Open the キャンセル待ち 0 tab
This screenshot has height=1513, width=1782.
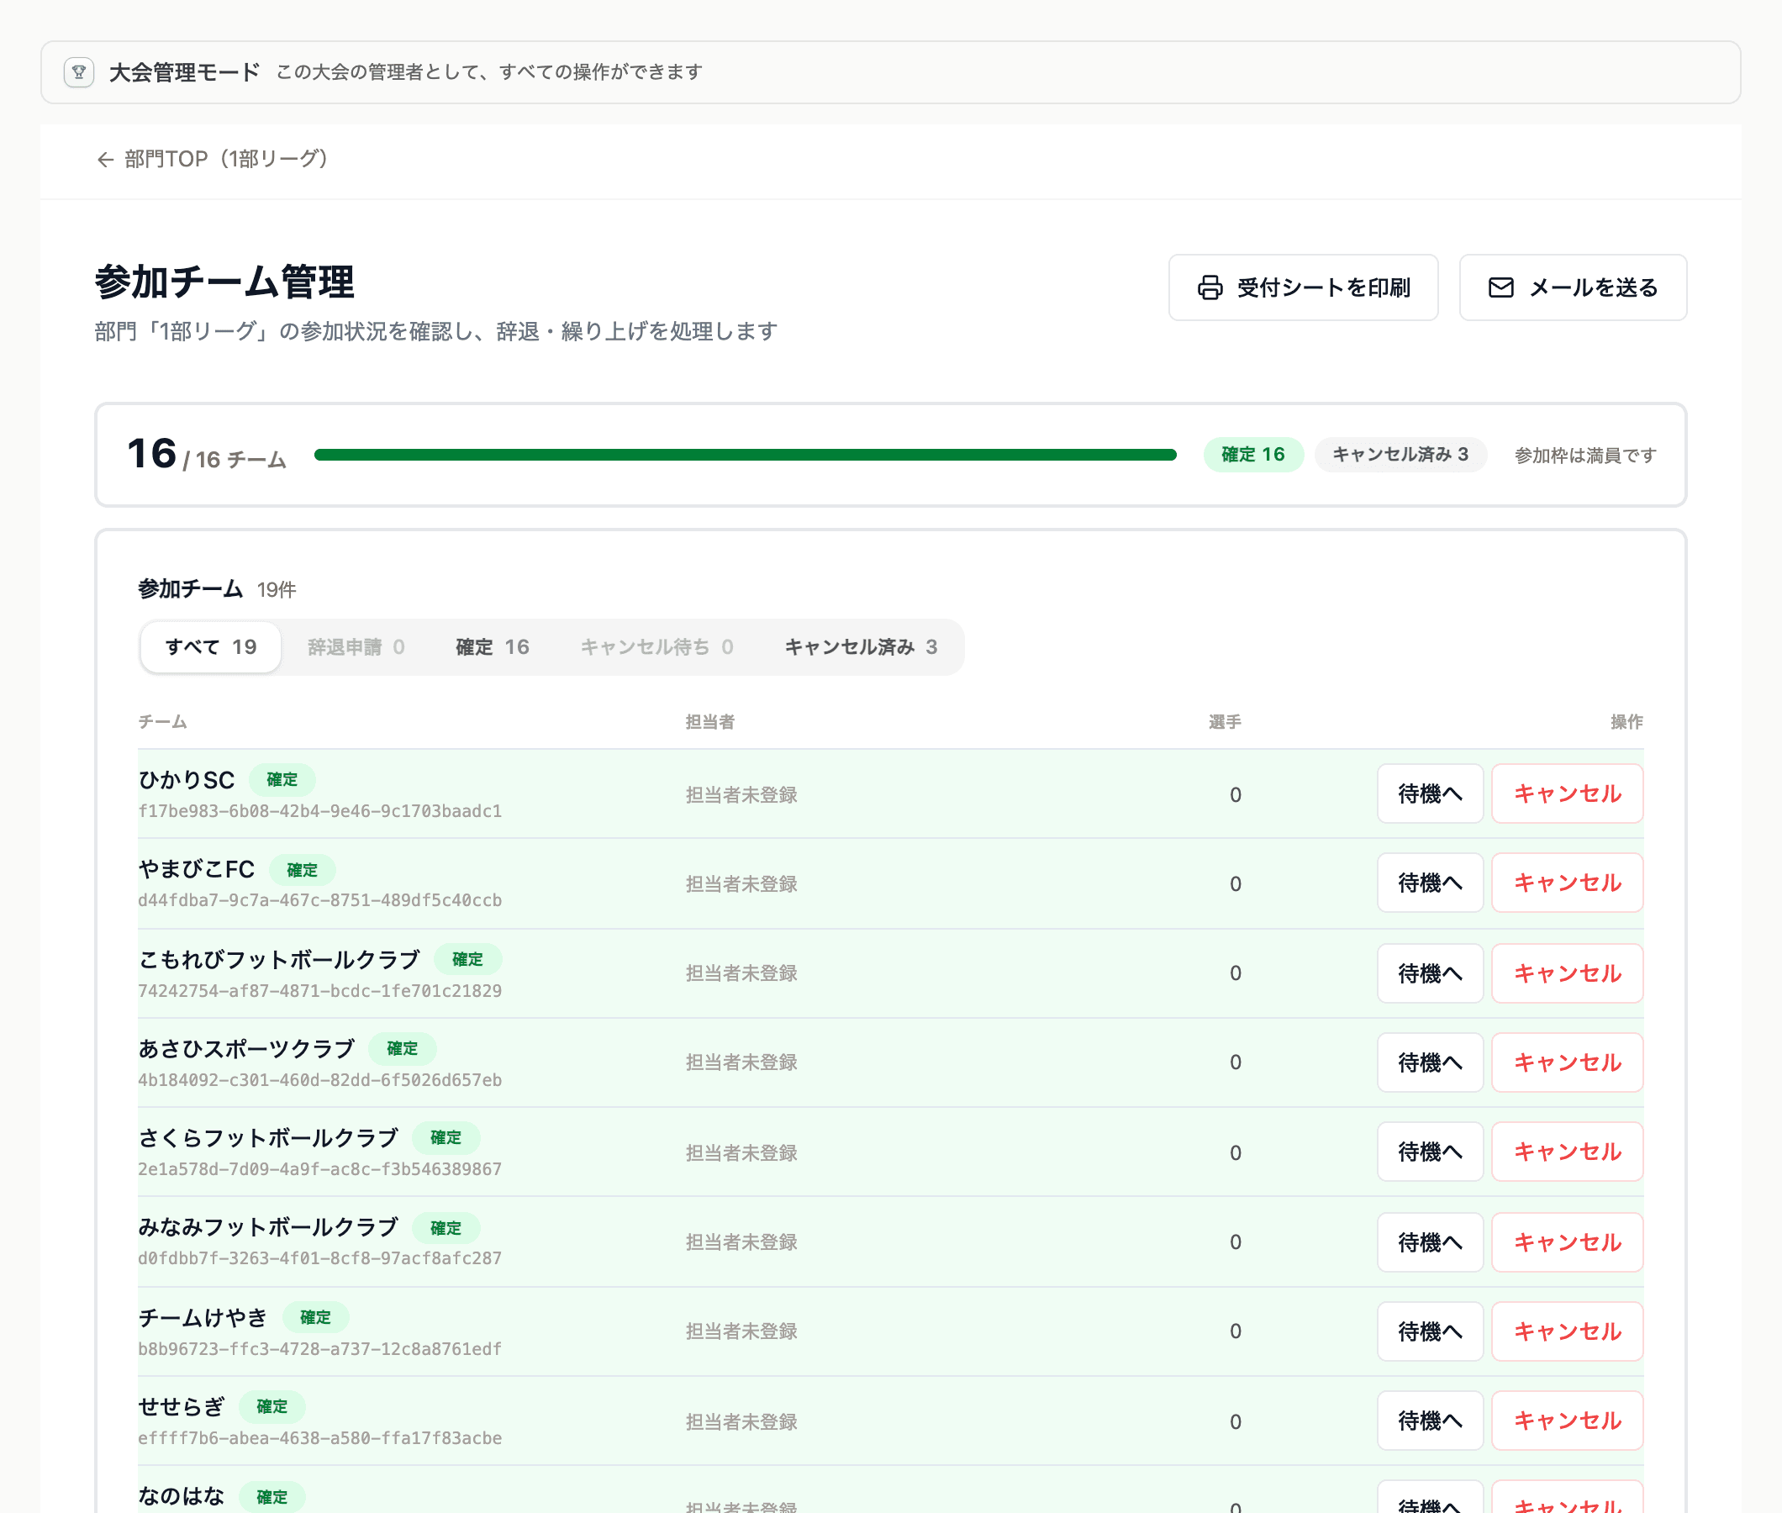(656, 646)
